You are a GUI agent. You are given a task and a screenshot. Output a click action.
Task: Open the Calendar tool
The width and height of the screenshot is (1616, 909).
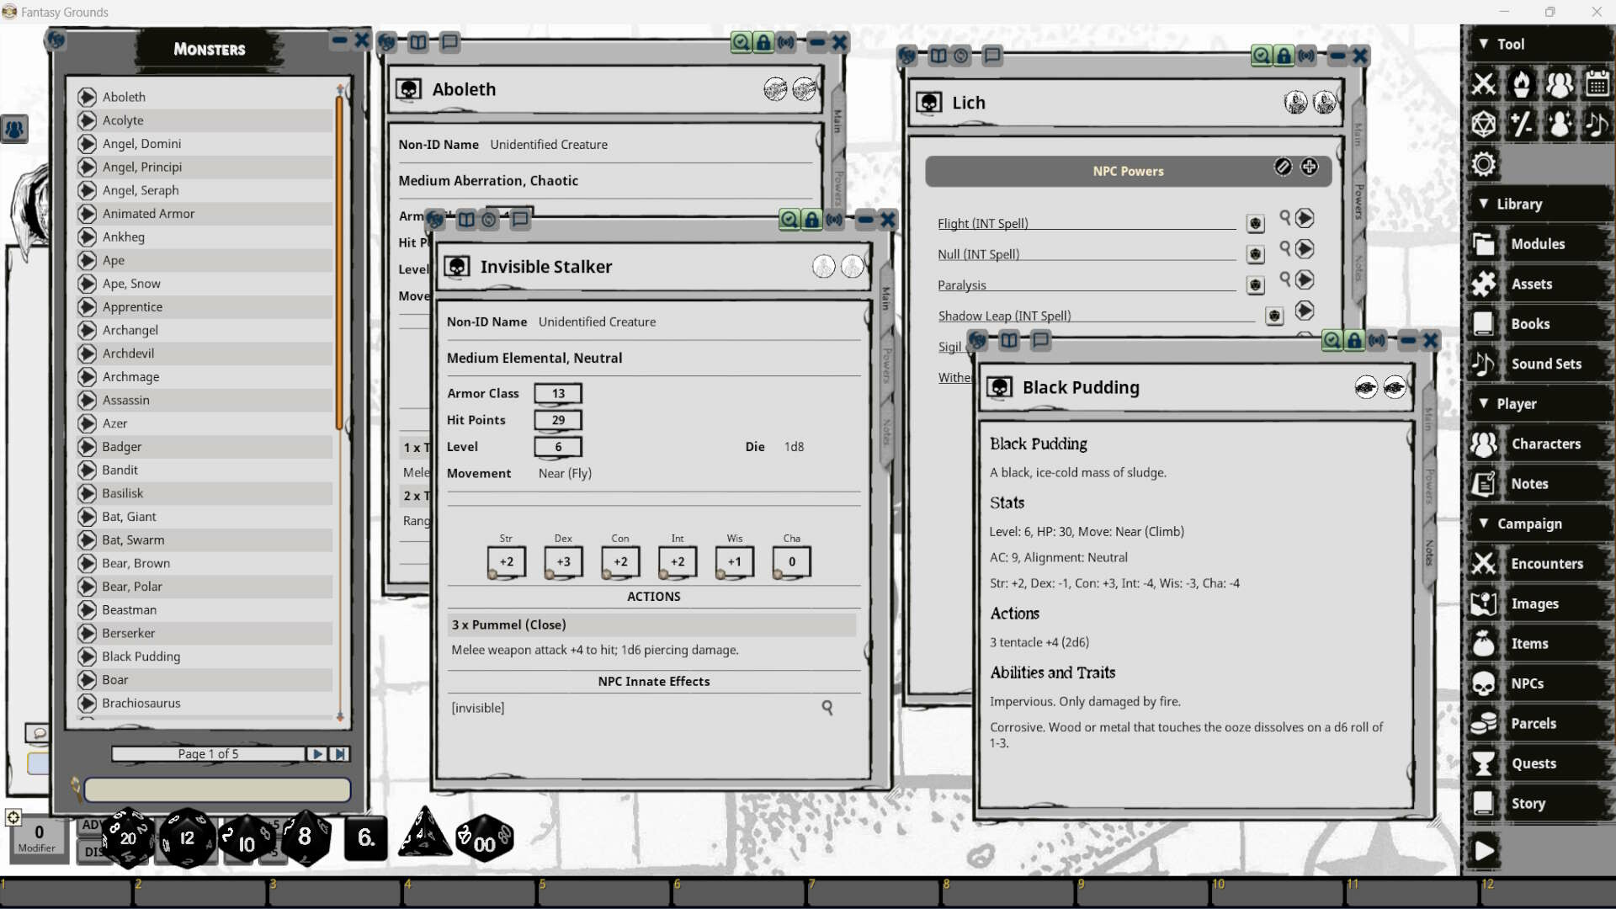click(1598, 83)
